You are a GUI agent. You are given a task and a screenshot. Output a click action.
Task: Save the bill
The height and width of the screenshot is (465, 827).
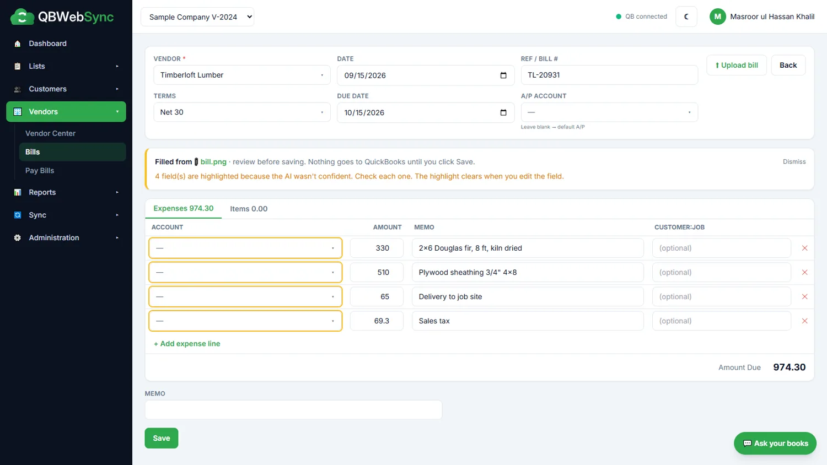point(162,438)
